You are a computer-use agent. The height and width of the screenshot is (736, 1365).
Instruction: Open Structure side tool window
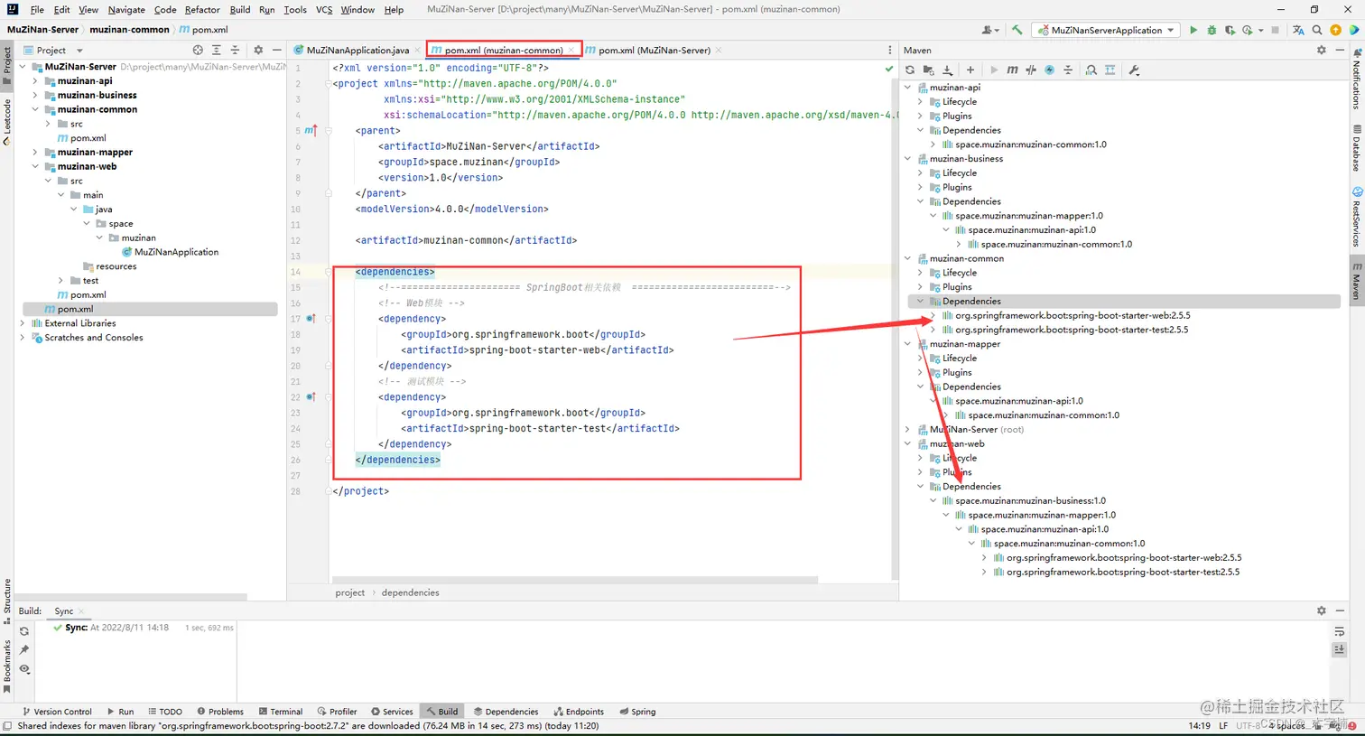click(x=7, y=601)
